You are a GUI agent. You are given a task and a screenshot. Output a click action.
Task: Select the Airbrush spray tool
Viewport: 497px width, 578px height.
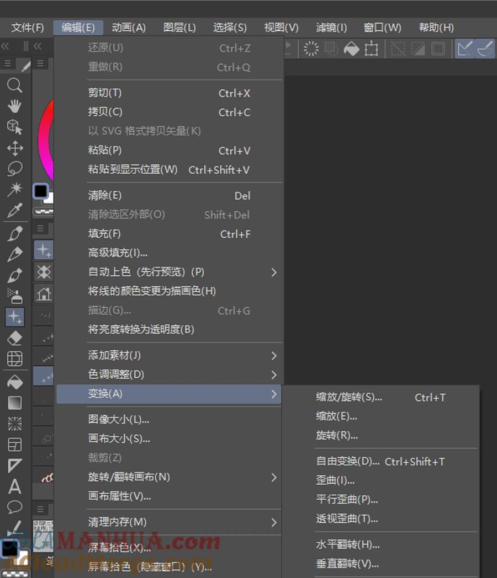(x=15, y=296)
